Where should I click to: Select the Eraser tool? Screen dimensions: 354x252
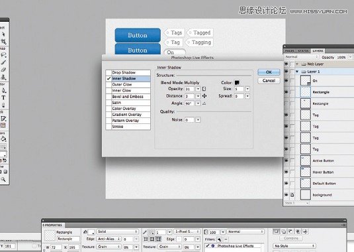3,70
